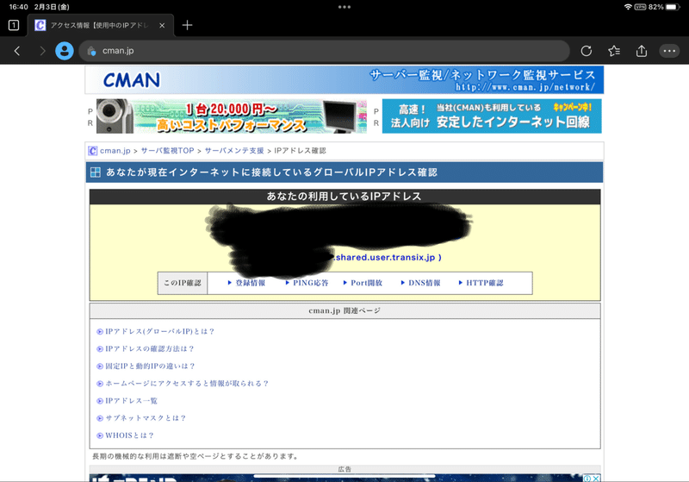Click the cman.jp breadcrumb link

pyautogui.click(x=115, y=151)
